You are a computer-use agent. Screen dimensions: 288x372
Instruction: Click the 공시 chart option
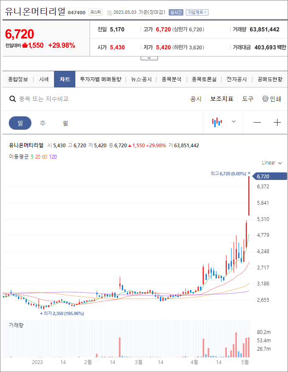pos(195,99)
